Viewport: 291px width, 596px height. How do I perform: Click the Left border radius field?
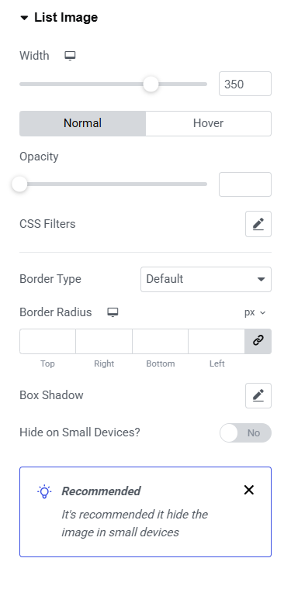pos(217,341)
